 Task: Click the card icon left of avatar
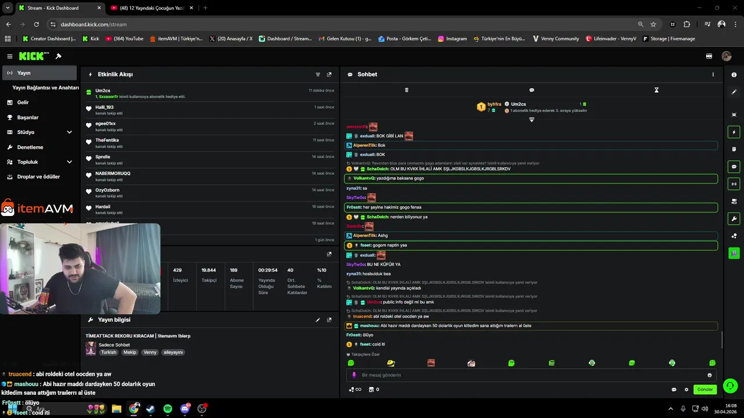tap(709, 56)
